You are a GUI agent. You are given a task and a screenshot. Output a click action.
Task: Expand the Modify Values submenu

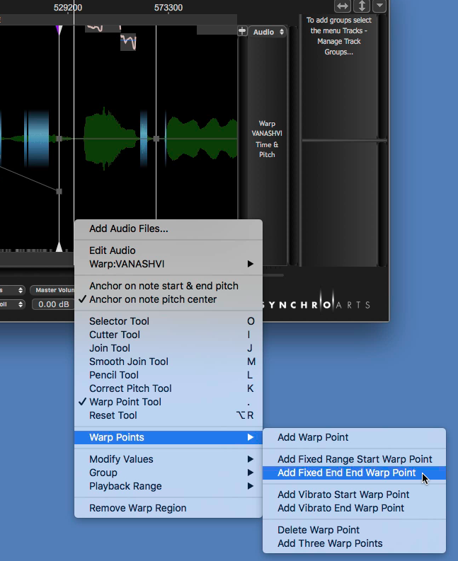(168, 459)
